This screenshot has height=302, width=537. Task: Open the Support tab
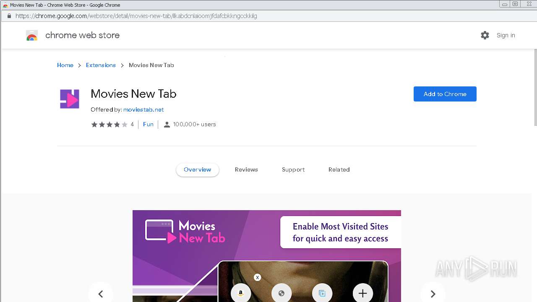pyautogui.click(x=293, y=170)
